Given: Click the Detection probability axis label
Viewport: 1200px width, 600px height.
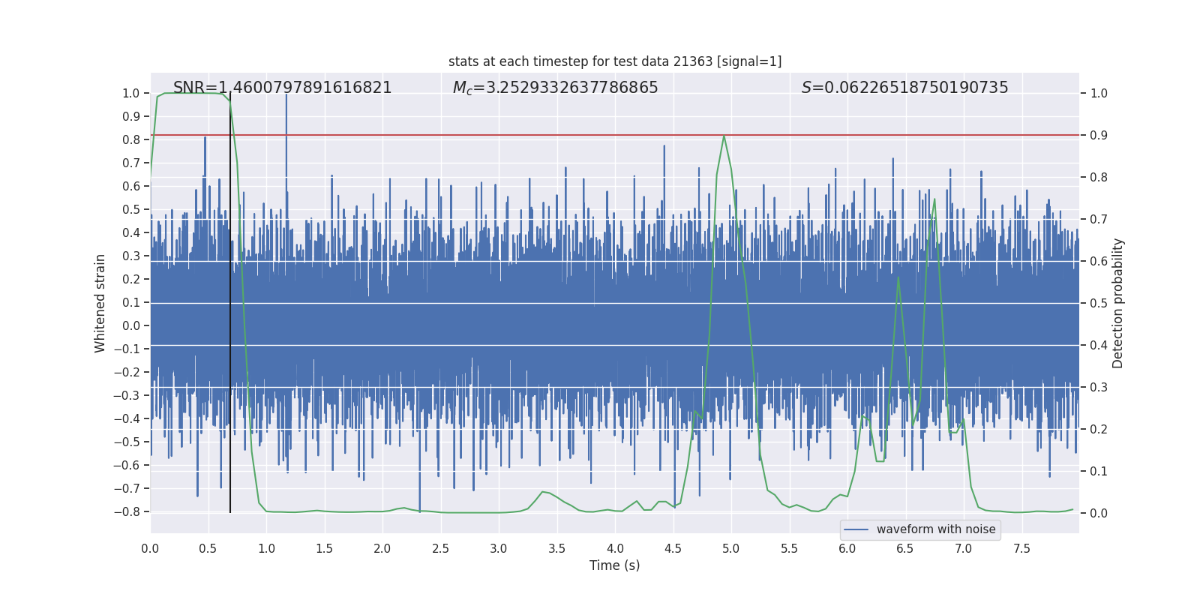Looking at the screenshot, I should (1118, 303).
